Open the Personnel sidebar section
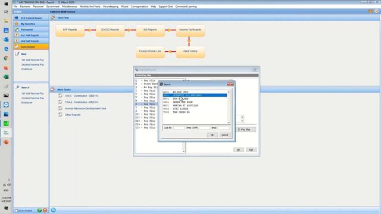381x214 pixels. [31, 30]
